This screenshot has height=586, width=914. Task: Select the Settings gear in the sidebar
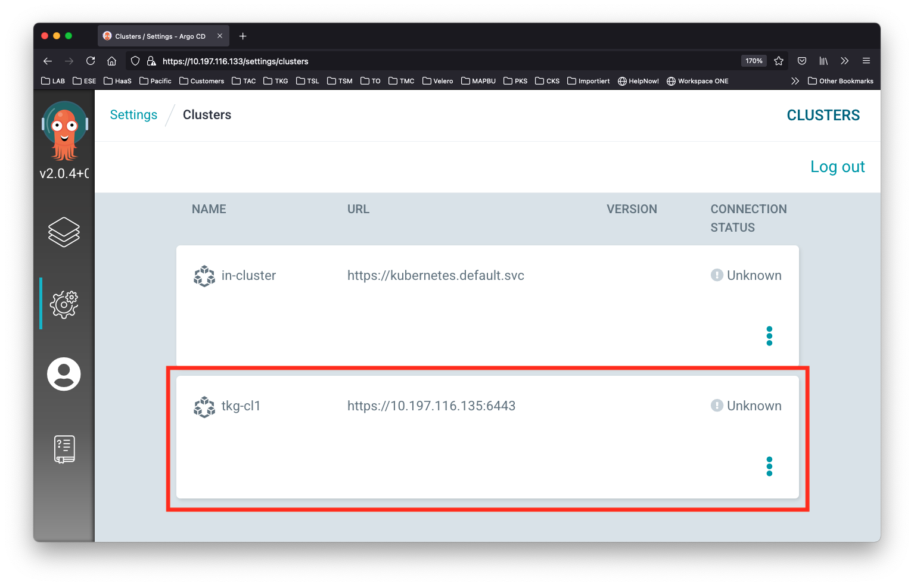63,304
